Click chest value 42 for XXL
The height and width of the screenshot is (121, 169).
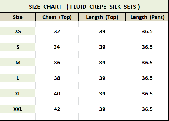pos(57,109)
